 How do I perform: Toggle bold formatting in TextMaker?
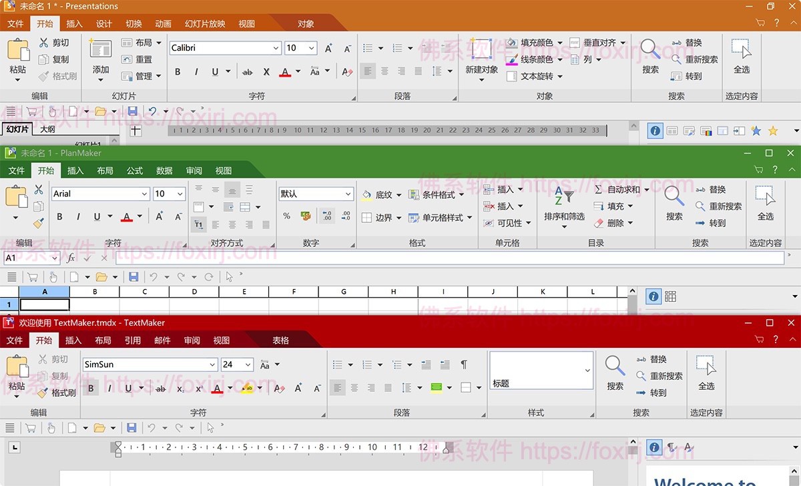point(90,387)
